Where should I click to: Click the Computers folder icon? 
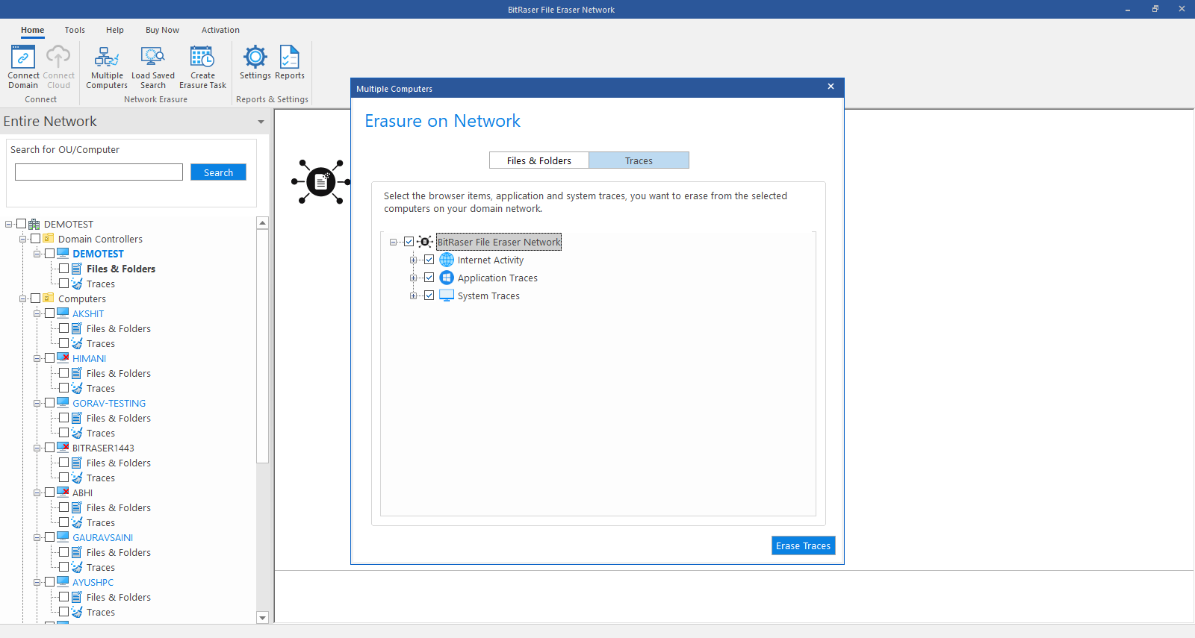49,298
